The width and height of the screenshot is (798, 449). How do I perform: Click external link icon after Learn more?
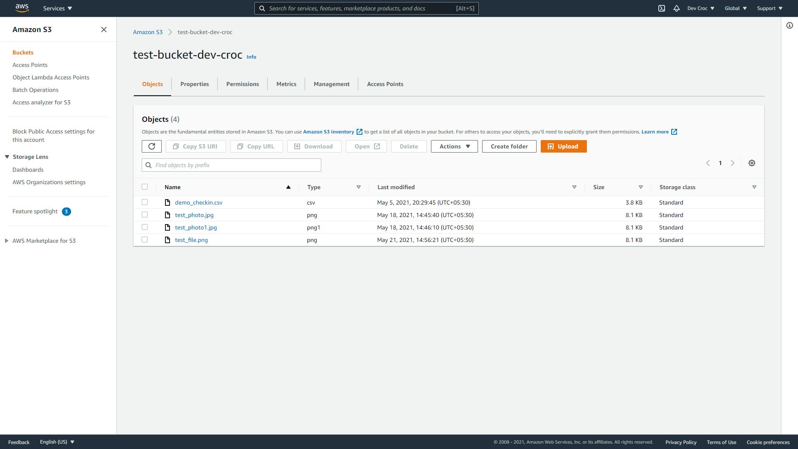(x=674, y=132)
